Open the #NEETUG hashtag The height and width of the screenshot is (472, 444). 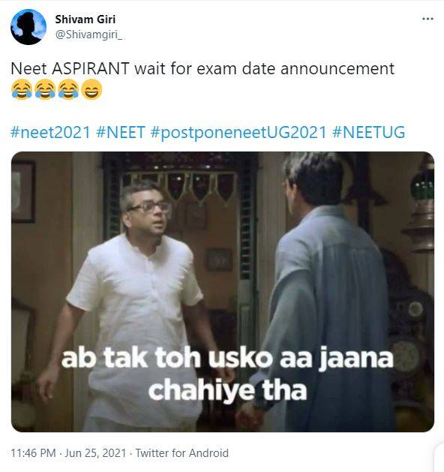pos(368,132)
